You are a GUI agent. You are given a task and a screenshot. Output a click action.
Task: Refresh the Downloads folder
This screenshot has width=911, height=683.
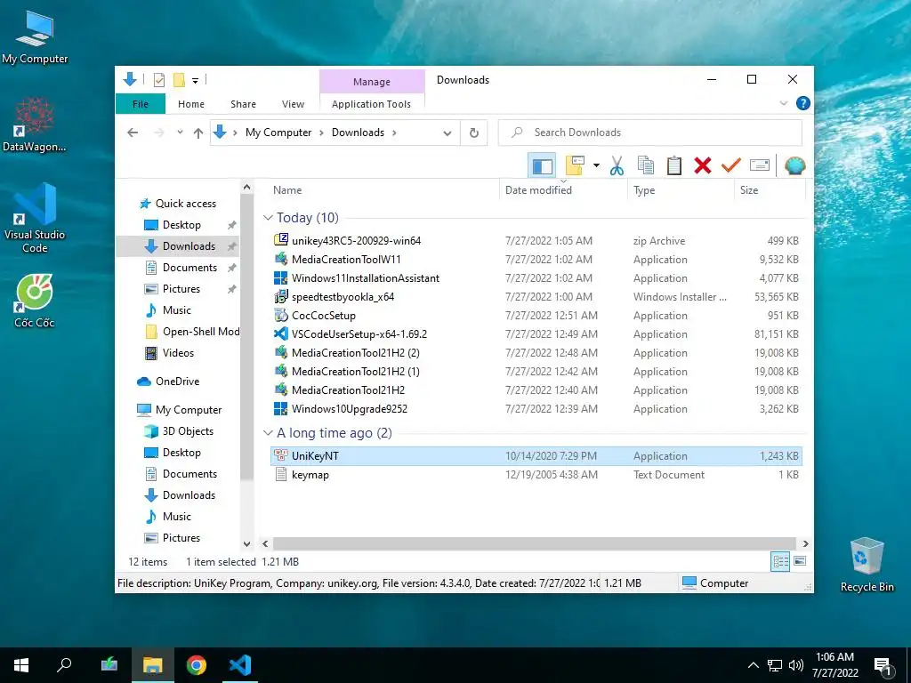pos(474,133)
